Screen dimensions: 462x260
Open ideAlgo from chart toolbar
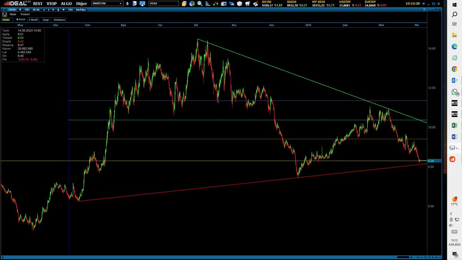(x=81, y=10)
